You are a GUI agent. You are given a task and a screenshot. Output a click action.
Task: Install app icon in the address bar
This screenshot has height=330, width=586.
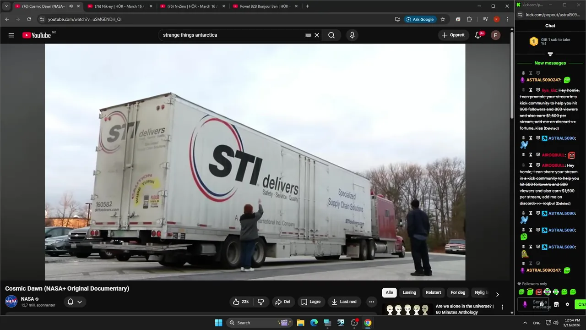coord(397,19)
